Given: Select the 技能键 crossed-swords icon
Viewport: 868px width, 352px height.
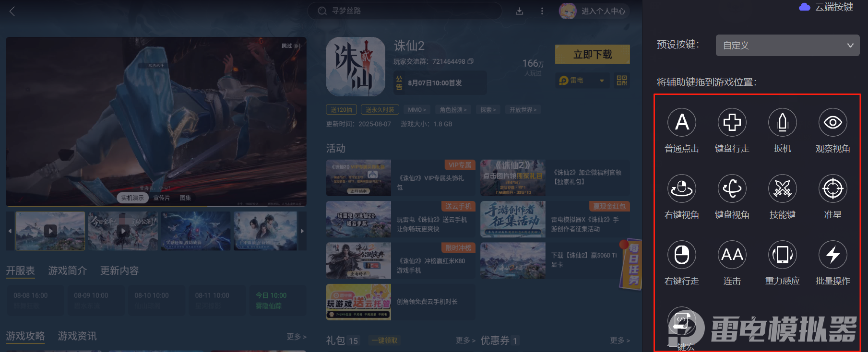Looking at the screenshot, I should 783,188.
